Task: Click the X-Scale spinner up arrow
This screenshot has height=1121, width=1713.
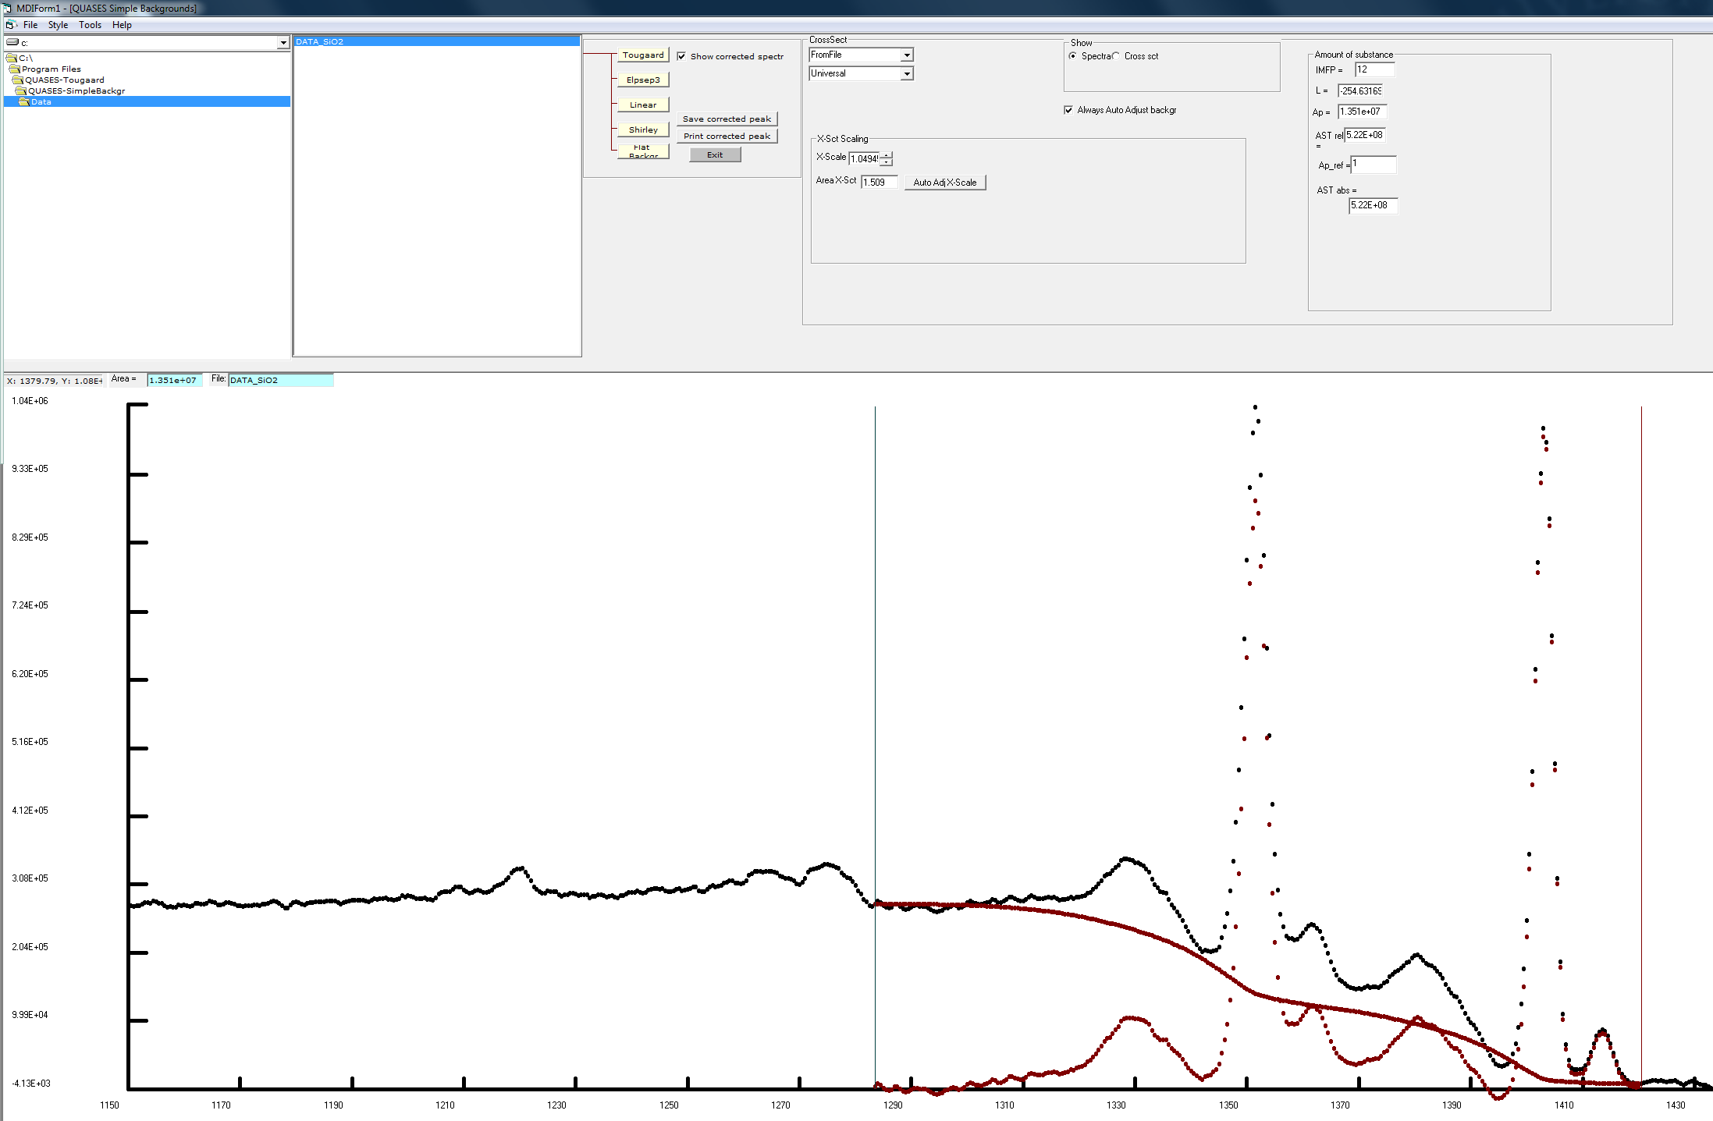Action: pyautogui.click(x=887, y=155)
